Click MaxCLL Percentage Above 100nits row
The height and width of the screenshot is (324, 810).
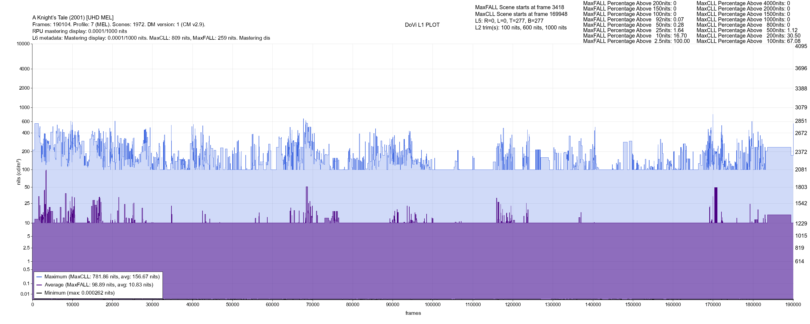[748, 41]
